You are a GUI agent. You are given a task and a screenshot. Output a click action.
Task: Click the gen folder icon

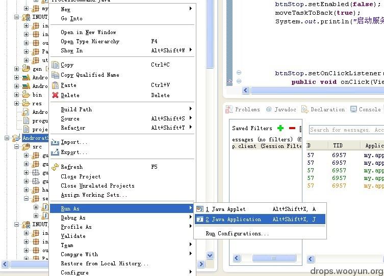(26, 69)
